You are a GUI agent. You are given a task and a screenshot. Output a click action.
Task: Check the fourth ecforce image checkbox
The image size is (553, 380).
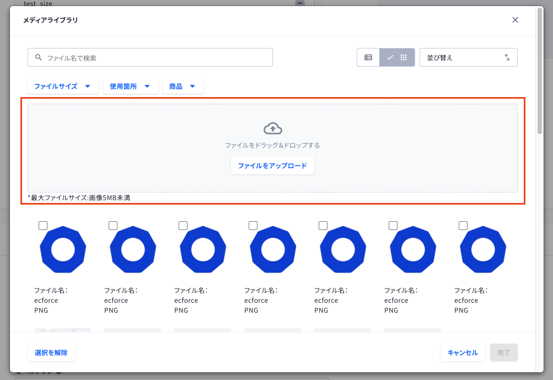tap(253, 226)
